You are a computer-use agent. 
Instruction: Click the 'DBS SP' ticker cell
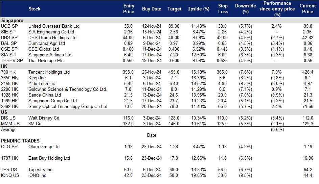pos(9,37)
